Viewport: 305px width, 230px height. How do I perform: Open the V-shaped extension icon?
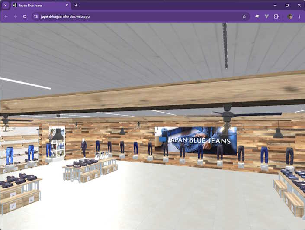[x=266, y=16]
